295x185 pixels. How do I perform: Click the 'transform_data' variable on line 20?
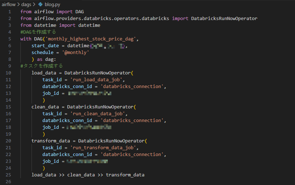click(51, 141)
